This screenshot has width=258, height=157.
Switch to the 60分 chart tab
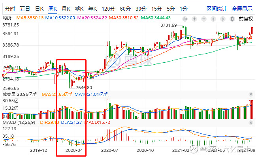coord(125,9)
